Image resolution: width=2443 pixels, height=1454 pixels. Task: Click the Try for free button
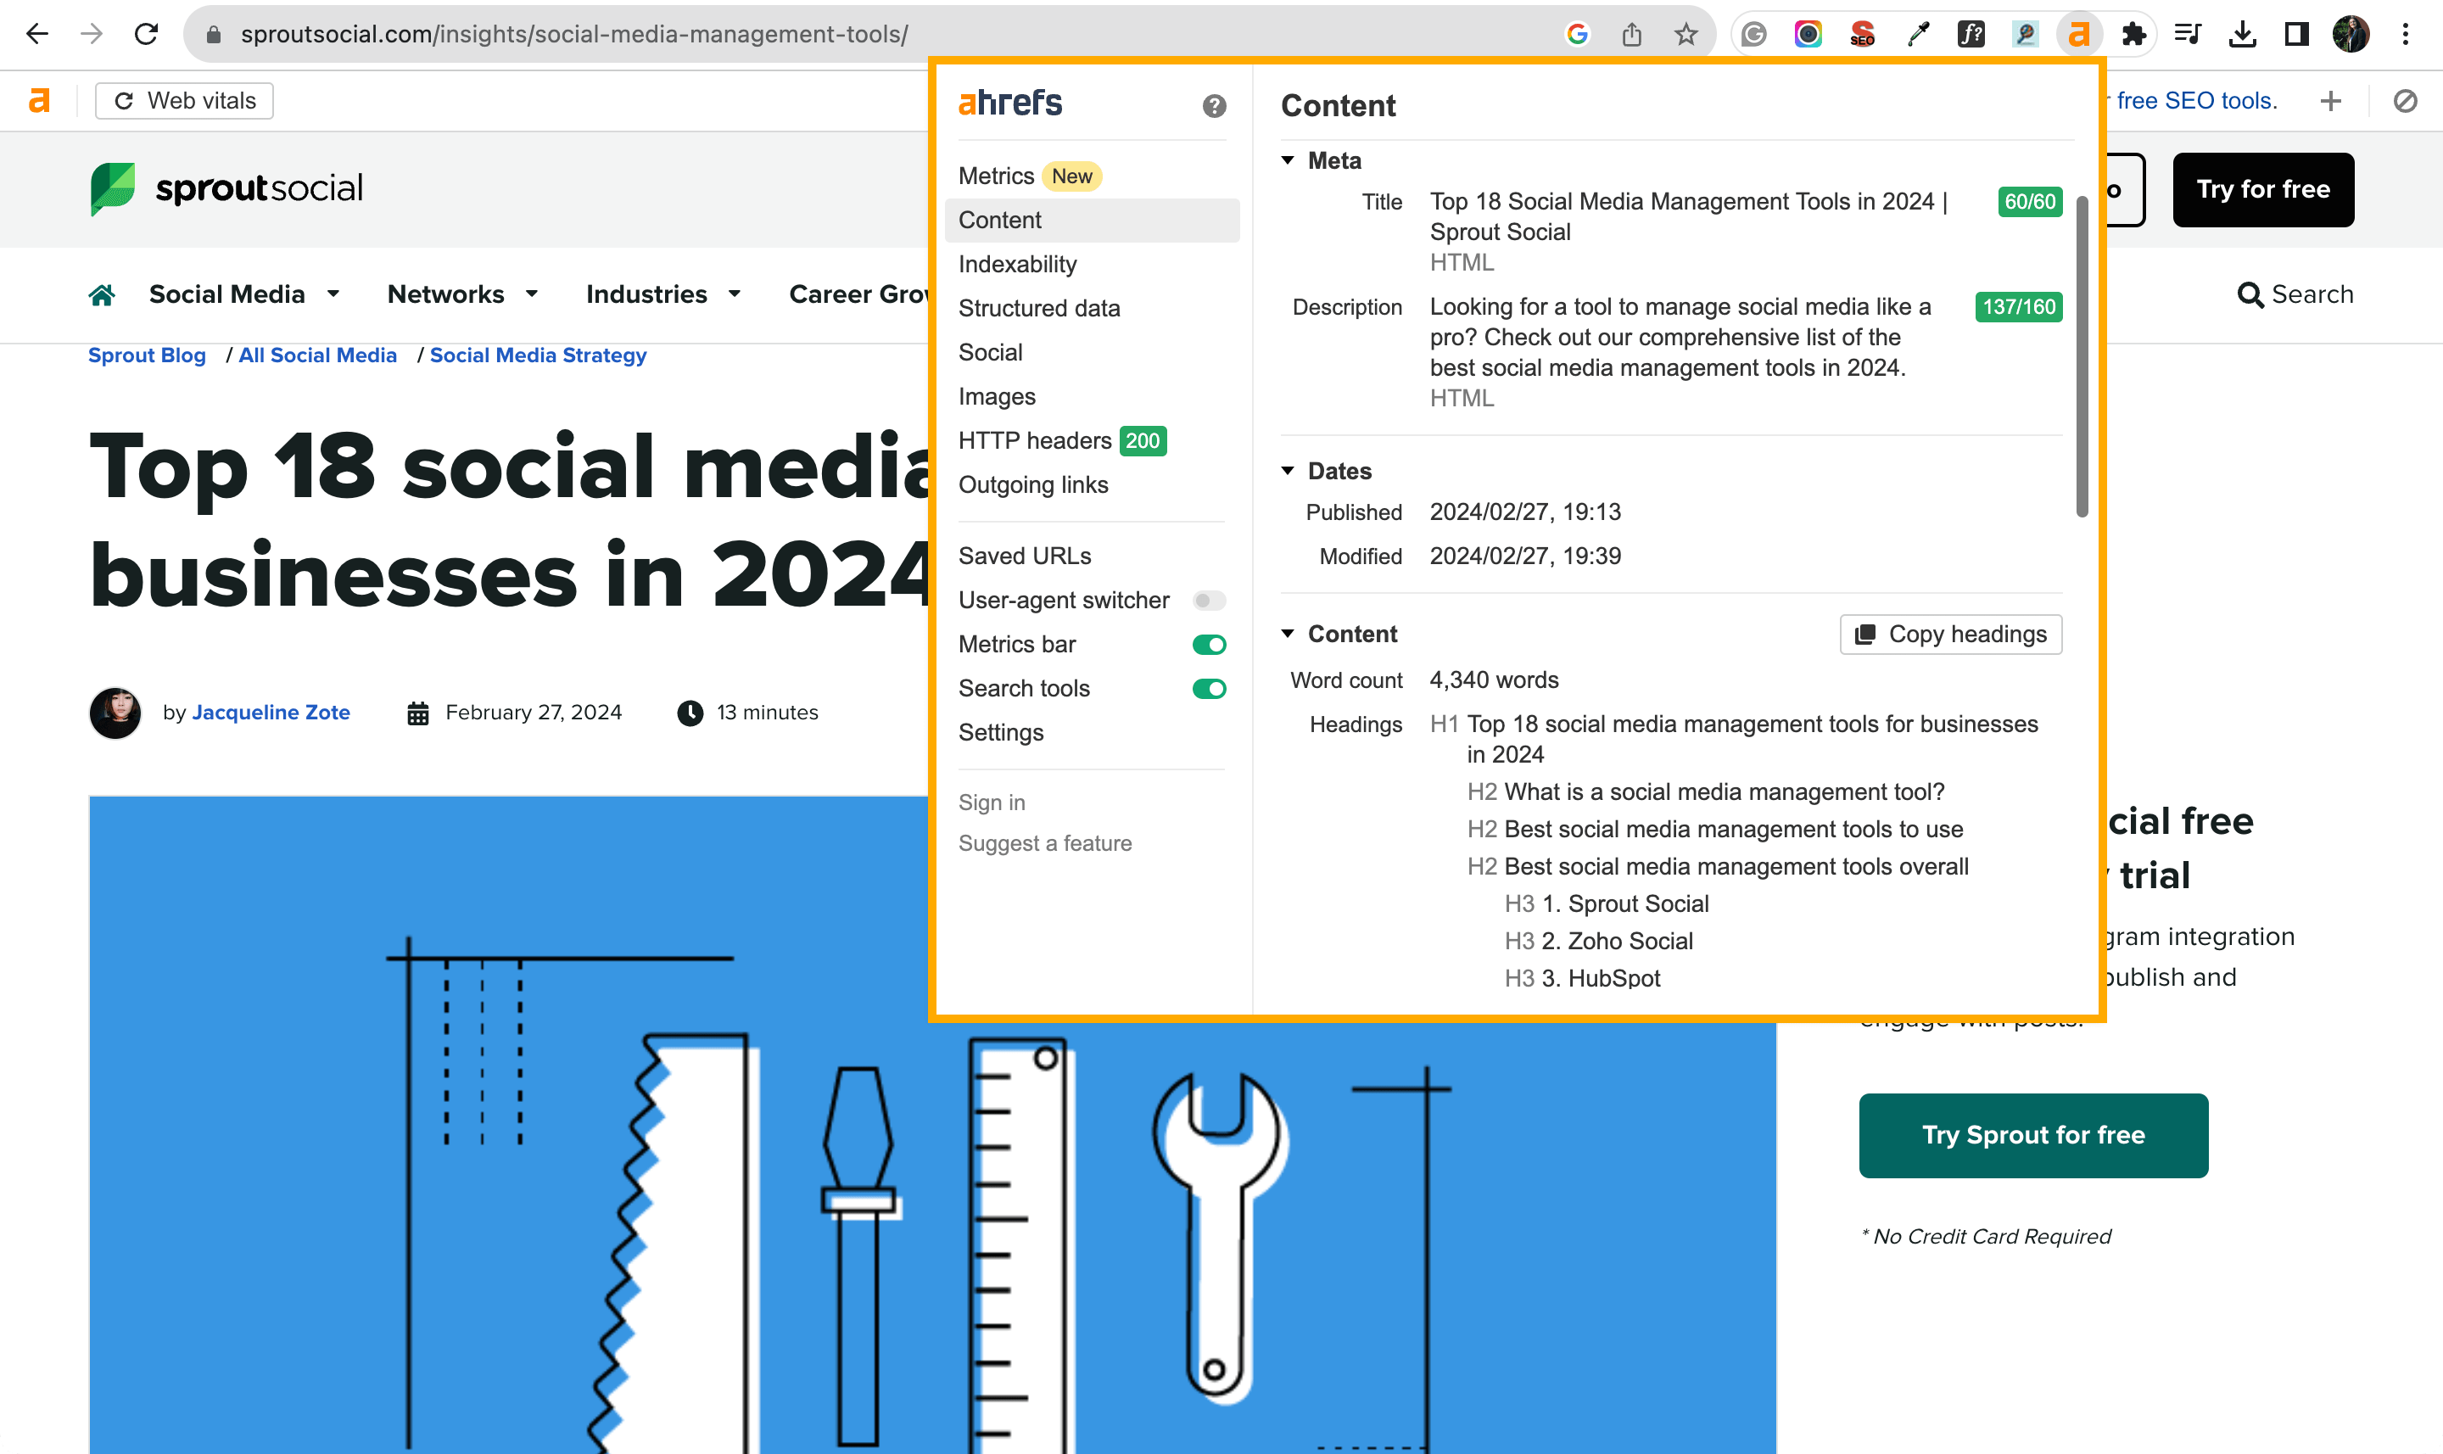click(x=2263, y=189)
